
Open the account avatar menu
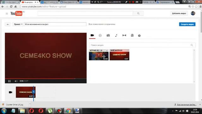[x=193, y=13]
